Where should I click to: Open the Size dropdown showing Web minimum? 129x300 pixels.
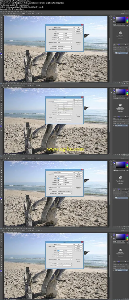pyautogui.click(x=65, y=104)
